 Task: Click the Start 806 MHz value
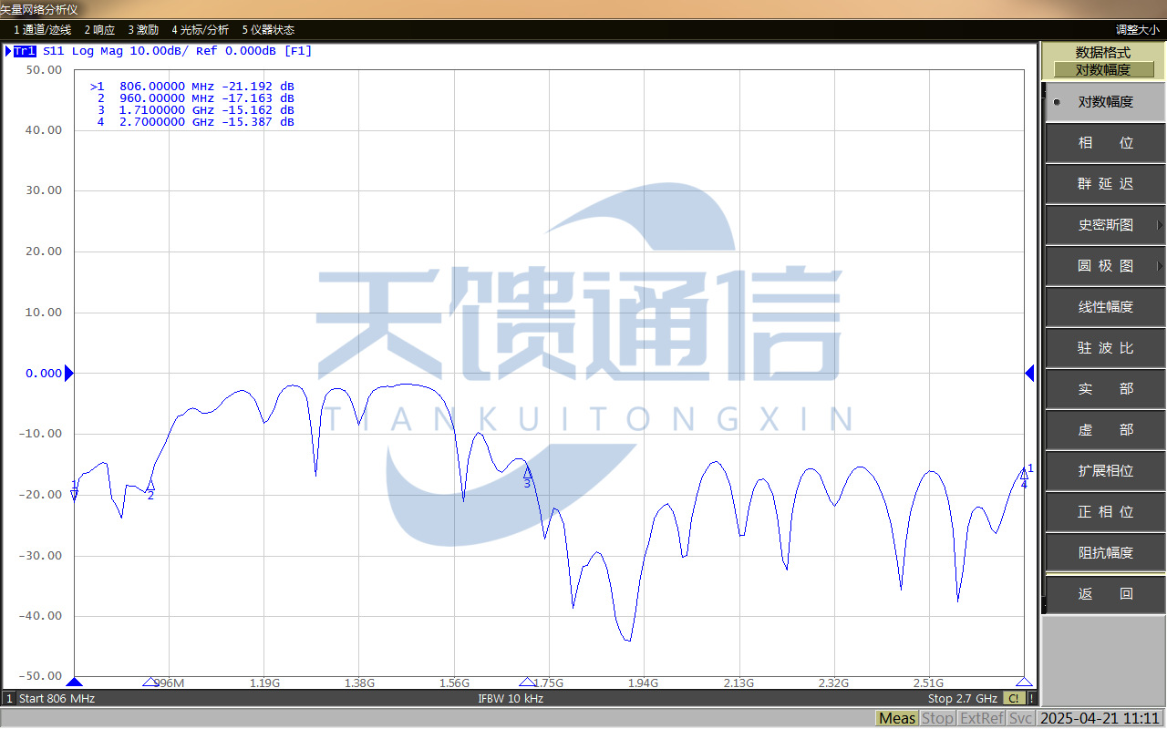(57, 699)
